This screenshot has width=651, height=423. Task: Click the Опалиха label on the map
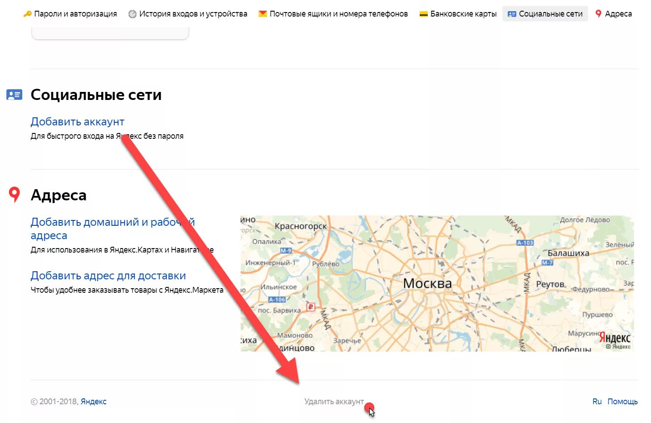[x=267, y=242]
